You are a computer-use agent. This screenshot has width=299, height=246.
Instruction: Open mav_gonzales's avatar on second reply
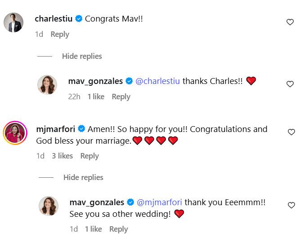click(48, 206)
